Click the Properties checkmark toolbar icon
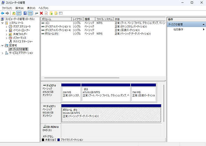The width and height of the screenshot is (206, 146). point(46,13)
